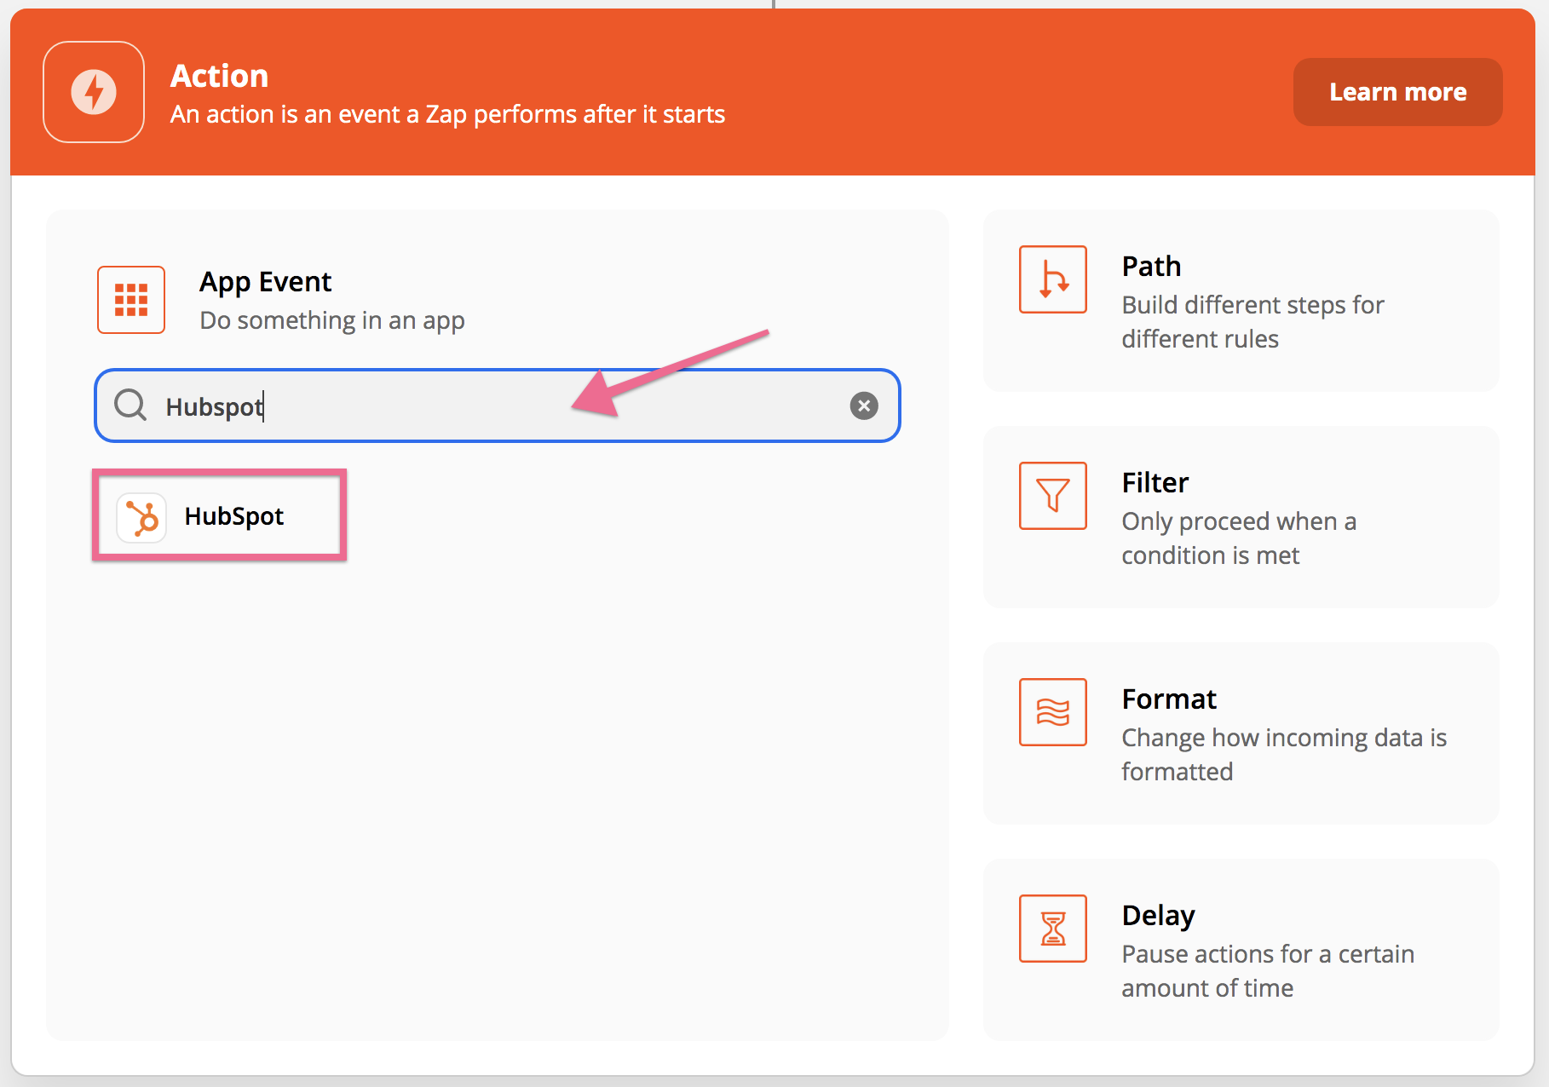
Task: Click the Delay hourglass icon
Action: 1053,929
